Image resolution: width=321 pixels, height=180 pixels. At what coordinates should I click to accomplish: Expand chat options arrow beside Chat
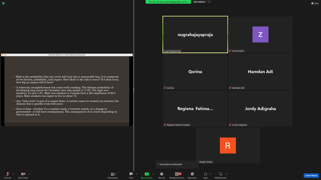pyautogui.click(x=136, y=174)
